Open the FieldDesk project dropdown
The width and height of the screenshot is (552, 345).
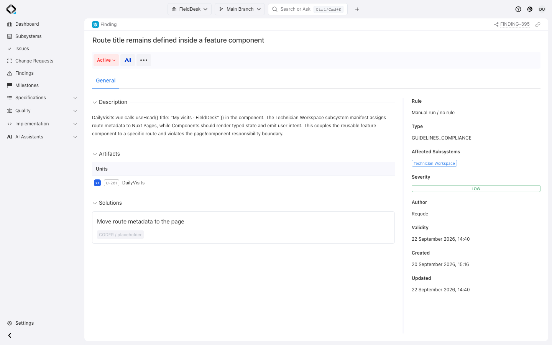click(x=189, y=9)
